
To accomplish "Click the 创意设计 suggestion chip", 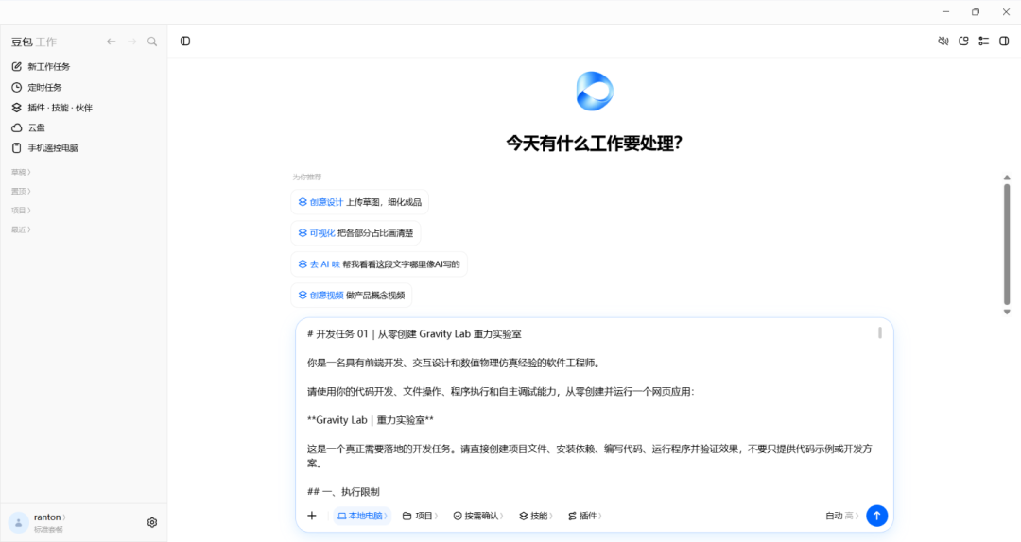I will click(359, 202).
